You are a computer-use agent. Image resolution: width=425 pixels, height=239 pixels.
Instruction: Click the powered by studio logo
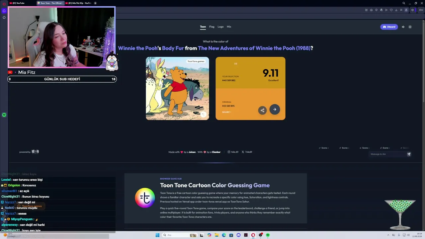tap(35, 152)
